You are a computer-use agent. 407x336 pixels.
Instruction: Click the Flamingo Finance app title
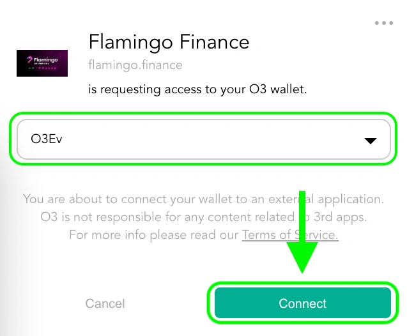[x=169, y=42]
